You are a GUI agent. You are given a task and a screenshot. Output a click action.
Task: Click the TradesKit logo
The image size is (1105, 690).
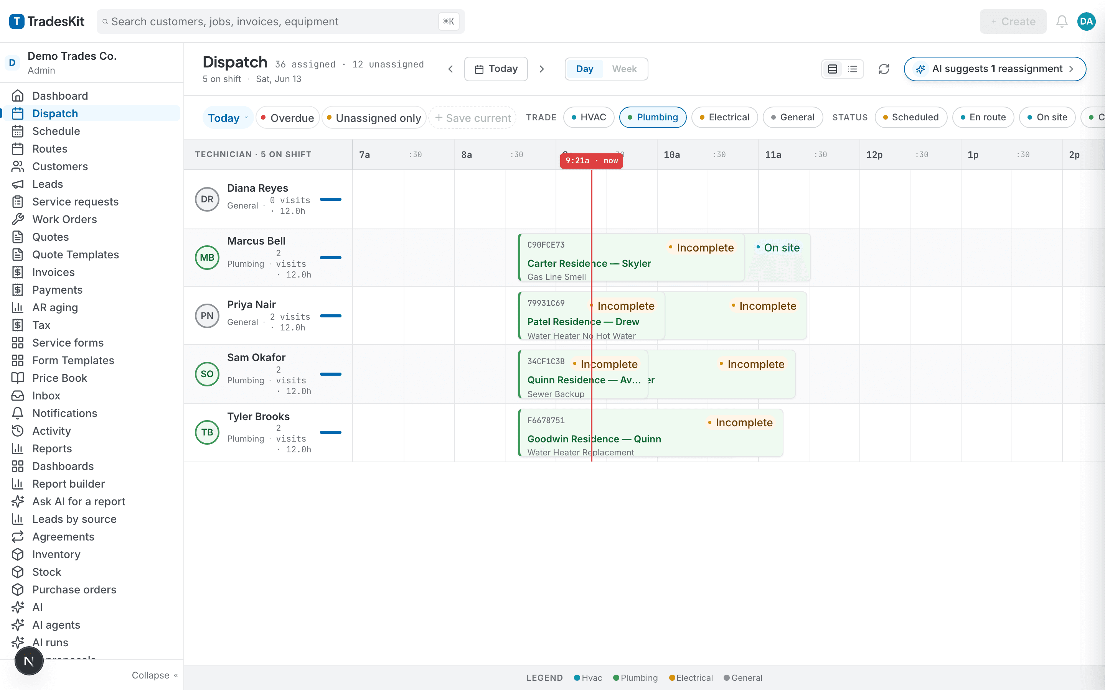tap(47, 21)
